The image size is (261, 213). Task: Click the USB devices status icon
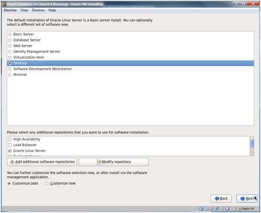click(212, 209)
